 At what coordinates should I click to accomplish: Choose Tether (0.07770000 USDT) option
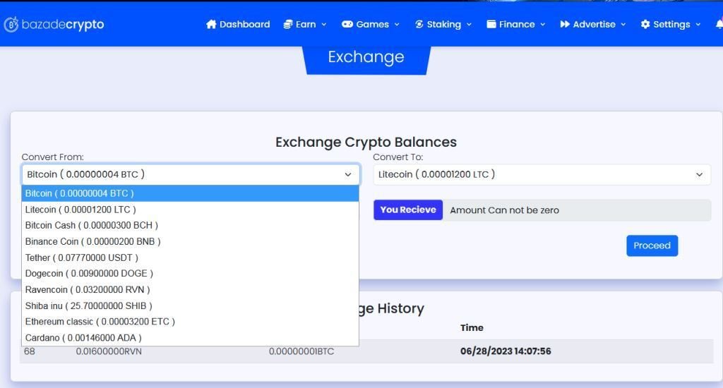190,257
